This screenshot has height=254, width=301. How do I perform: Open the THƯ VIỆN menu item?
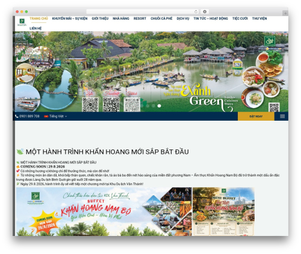click(x=259, y=19)
